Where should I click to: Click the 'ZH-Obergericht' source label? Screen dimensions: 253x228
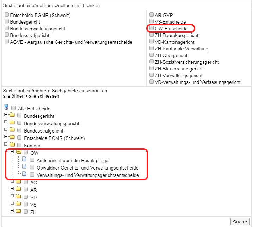171,56
